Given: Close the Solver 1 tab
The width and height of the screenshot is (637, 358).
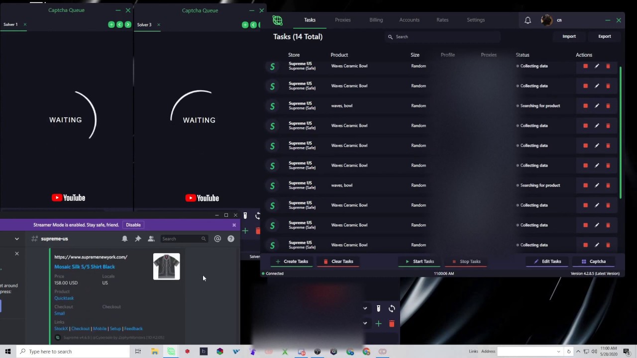Looking at the screenshot, I should [25, 24].
